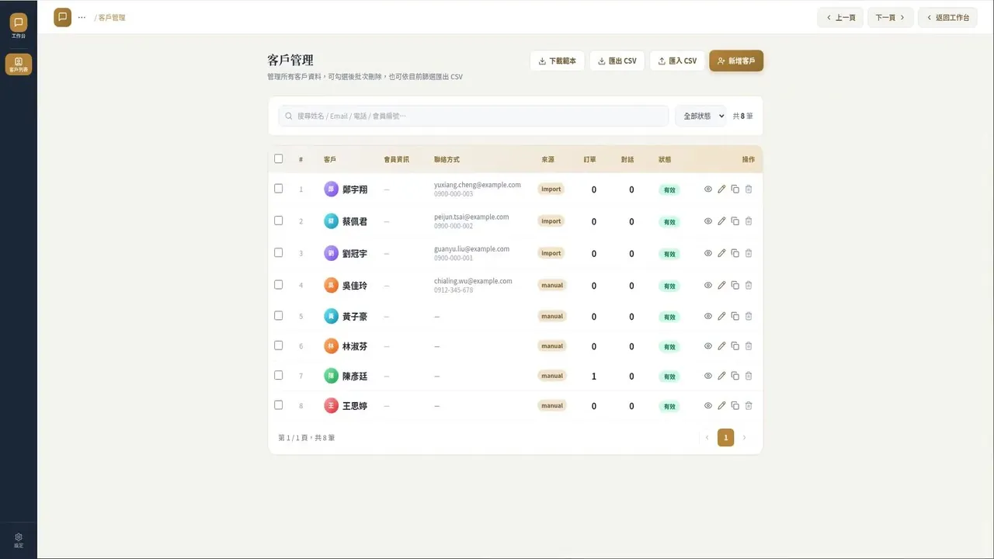Click the 有效 status badge for 黃子豪
Viewport: 994px width, 559px height.
(x=669, y=317)
